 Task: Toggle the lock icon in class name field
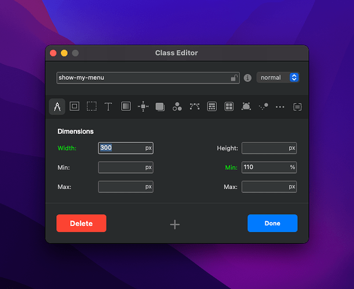(x=233, y=77)
